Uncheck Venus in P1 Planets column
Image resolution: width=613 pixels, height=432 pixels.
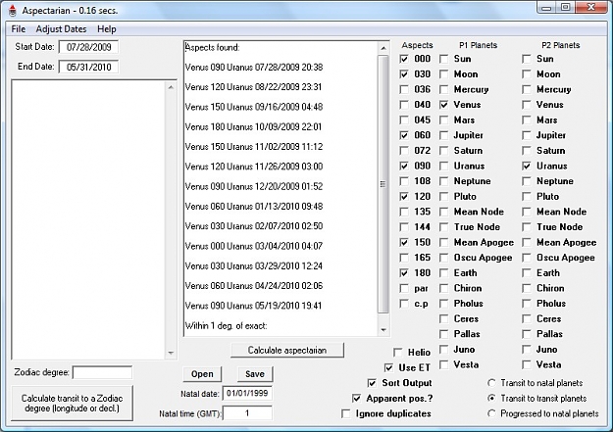[443, 105]
